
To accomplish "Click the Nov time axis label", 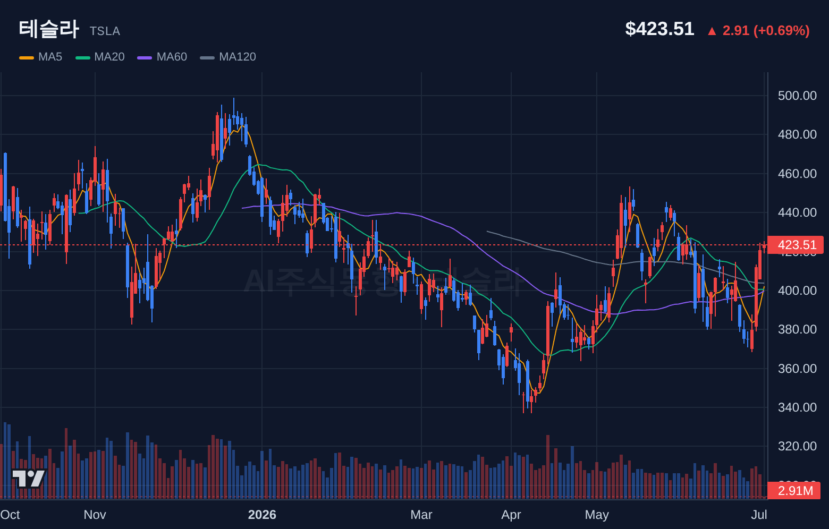I will click(95, 515).
